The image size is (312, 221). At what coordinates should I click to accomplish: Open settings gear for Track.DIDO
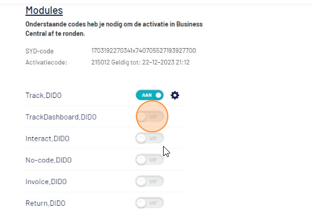pos(175,96)
